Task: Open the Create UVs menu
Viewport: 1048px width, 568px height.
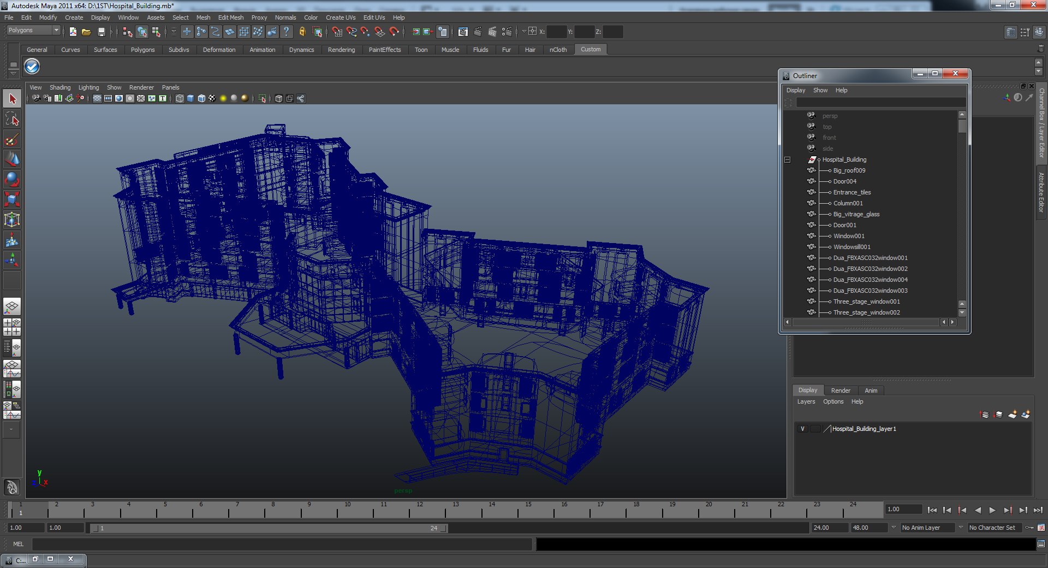Action: 341,17
